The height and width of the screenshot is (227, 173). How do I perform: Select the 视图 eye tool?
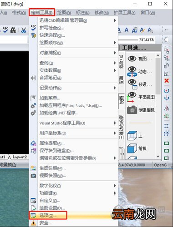pyautogui.click(x=140, y=59)
